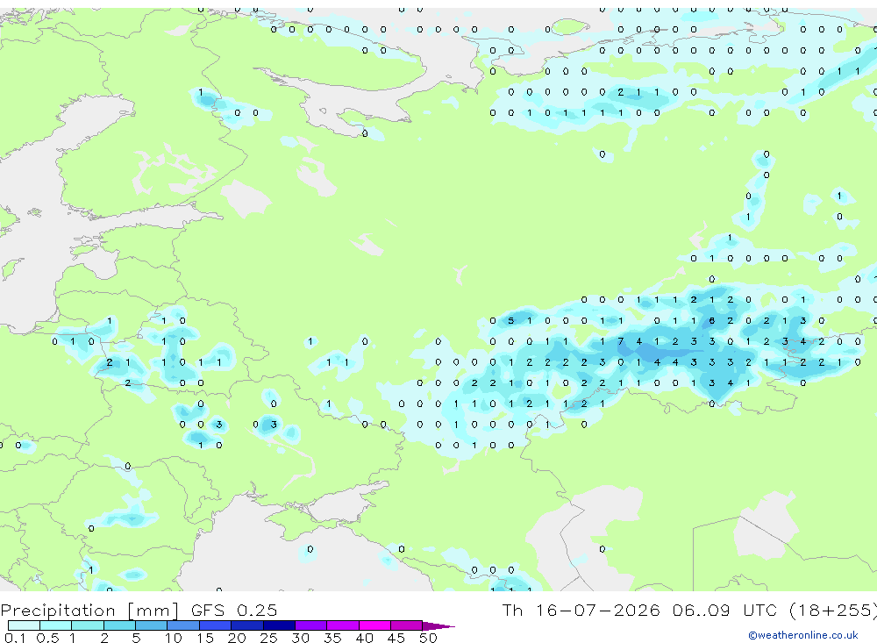Click the '0.5' legend scale label
Viewport: 877px width, 643px height.
click(x=47, y=638)
